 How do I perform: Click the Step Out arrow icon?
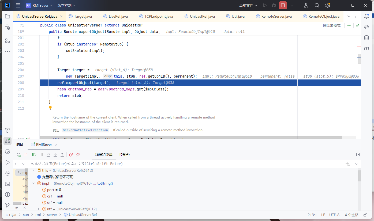[x=62, y=155]
